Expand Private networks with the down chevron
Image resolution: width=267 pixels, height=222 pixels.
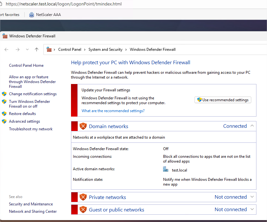(252, 197)
